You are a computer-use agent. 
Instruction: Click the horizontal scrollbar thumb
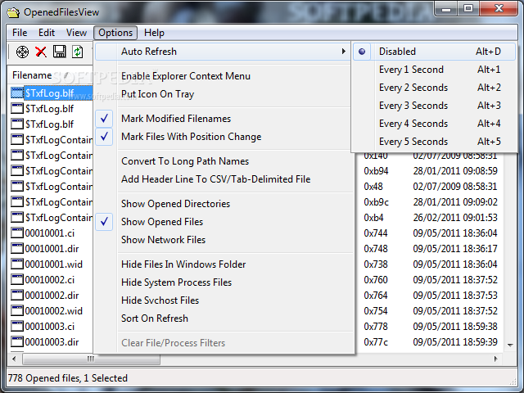click(91, 359)
